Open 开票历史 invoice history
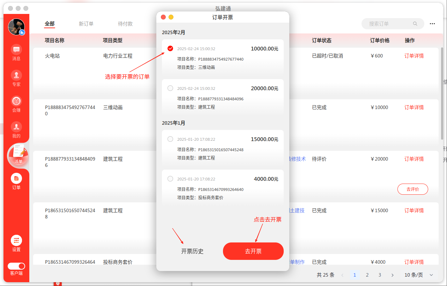This screenshot has width=447, height=286. [x=192, y=251]
